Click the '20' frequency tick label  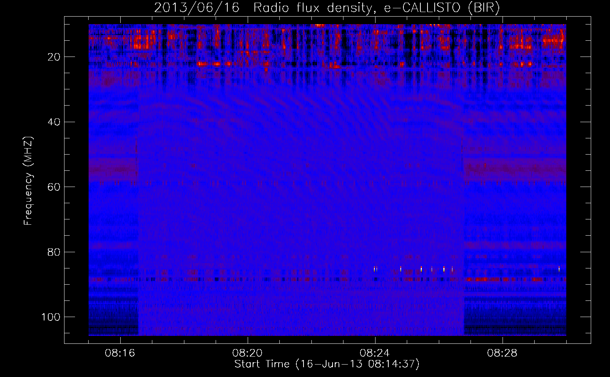pos(54,57)
